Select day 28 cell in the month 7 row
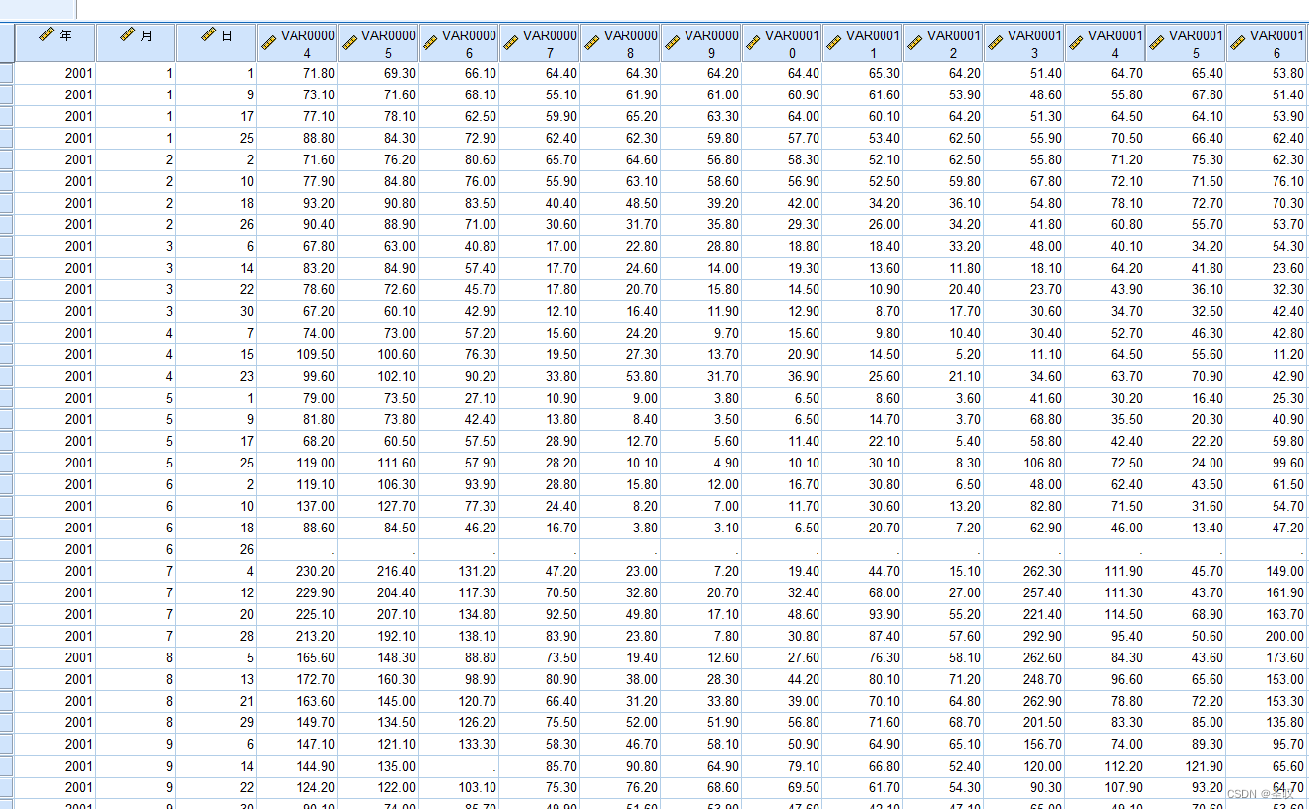 [217, 636]
